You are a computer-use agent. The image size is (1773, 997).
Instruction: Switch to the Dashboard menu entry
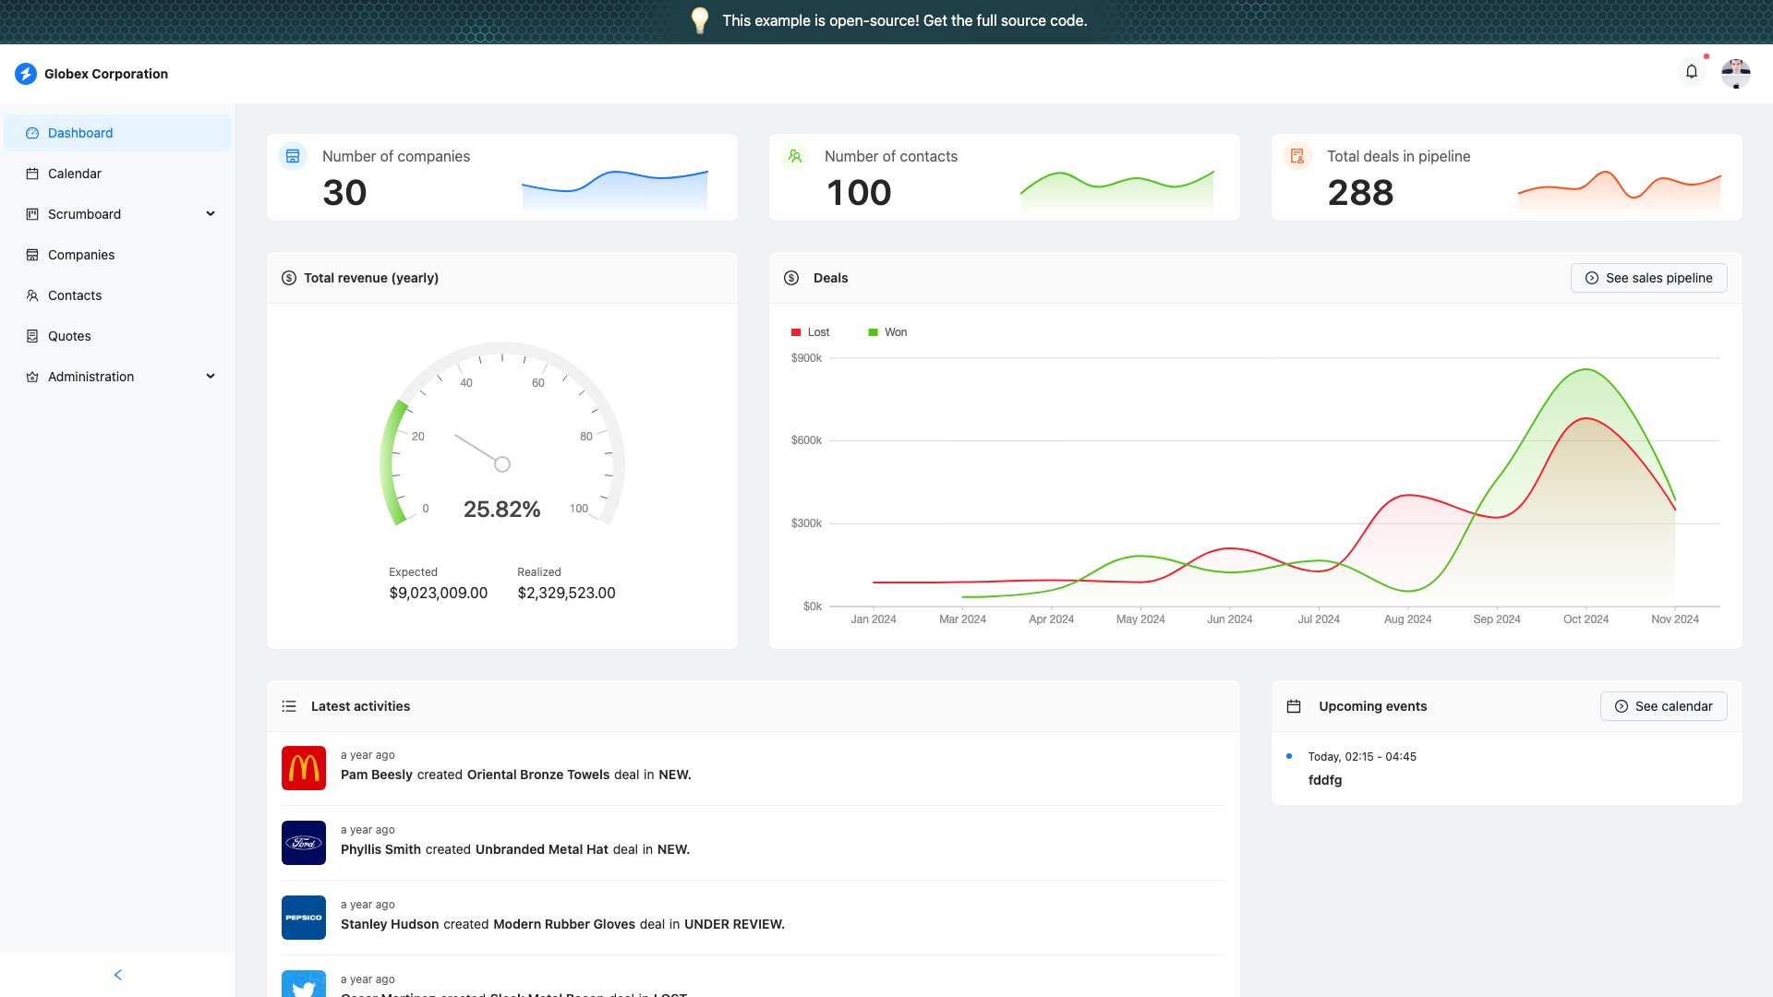[80, 133]
